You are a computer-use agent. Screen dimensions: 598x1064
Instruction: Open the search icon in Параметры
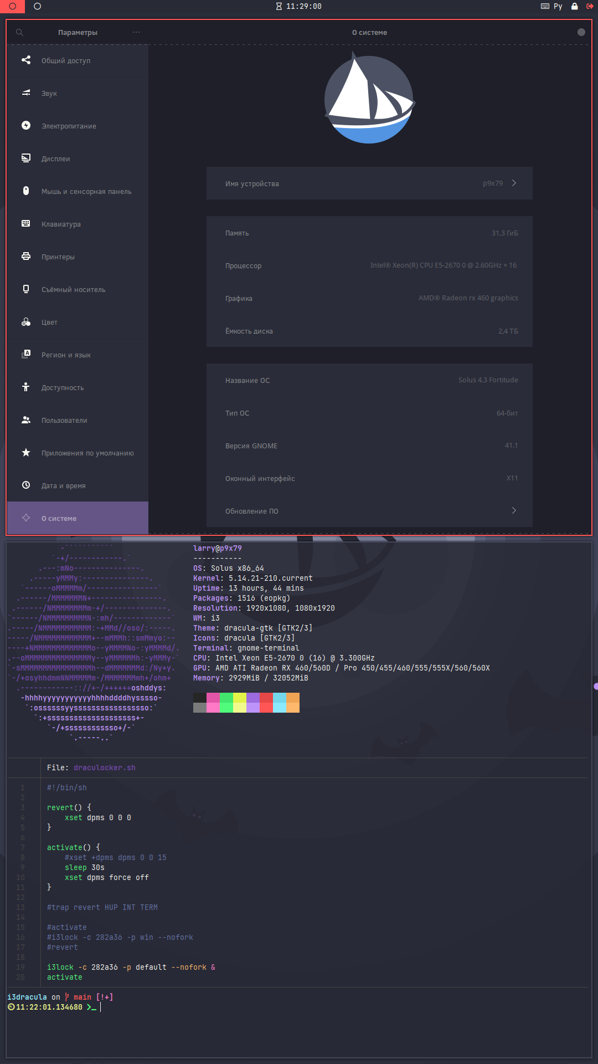coord(19,33)
